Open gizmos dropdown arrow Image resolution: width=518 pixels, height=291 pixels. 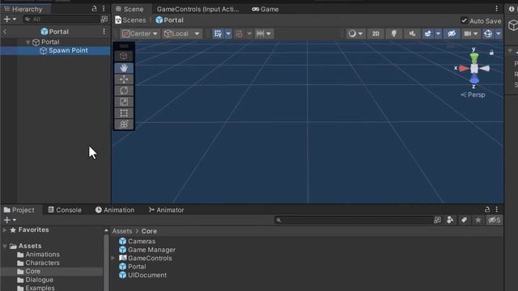(499, 34)
